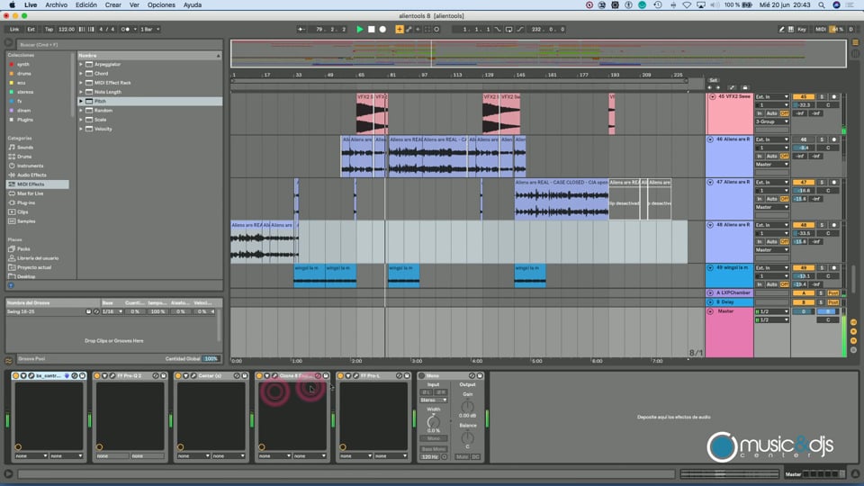
Task: Click the Session Record circle button
Action: [x=436, y=29]
